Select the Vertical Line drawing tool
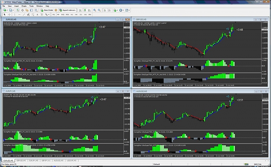This screenshot has height=167, width=271. click(15, 14)
